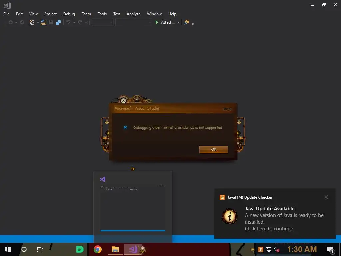Click the Visual Studio taskbar button
This screenshot has width=341, height=256.
(133, 249)
